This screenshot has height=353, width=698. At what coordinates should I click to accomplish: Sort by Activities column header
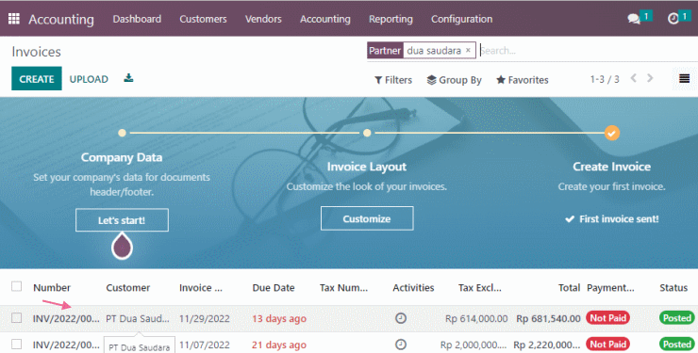413,287
